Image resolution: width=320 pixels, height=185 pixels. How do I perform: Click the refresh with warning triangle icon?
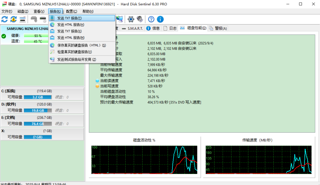[x=13, y=19]
